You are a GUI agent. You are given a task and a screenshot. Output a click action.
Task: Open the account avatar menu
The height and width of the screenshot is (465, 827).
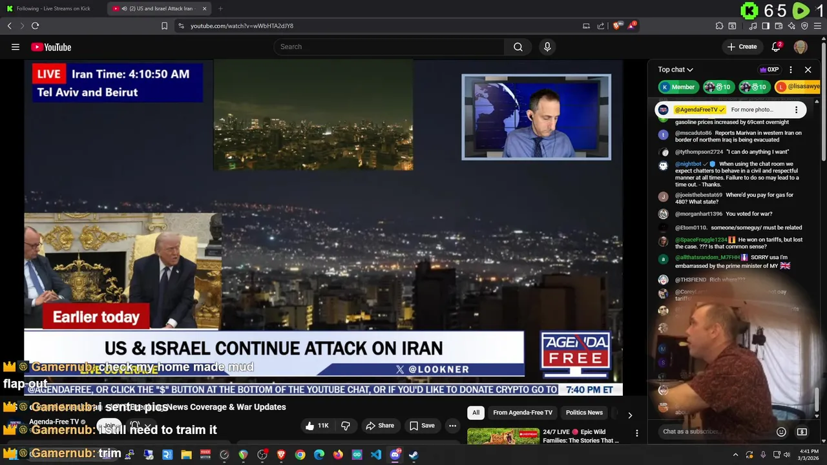[801, 46]
